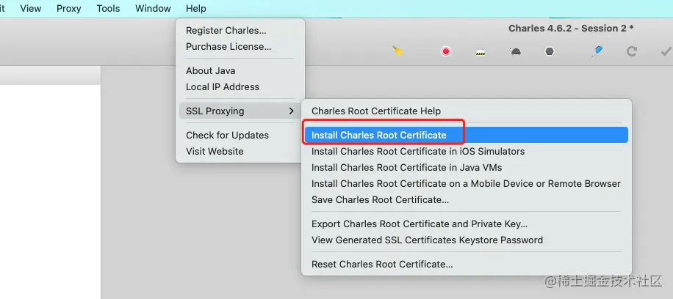Image resolution: width=673 pixels, height=299 pixels.
Task: Click the broom clear session icon
Action: click(x=398, y=51)
